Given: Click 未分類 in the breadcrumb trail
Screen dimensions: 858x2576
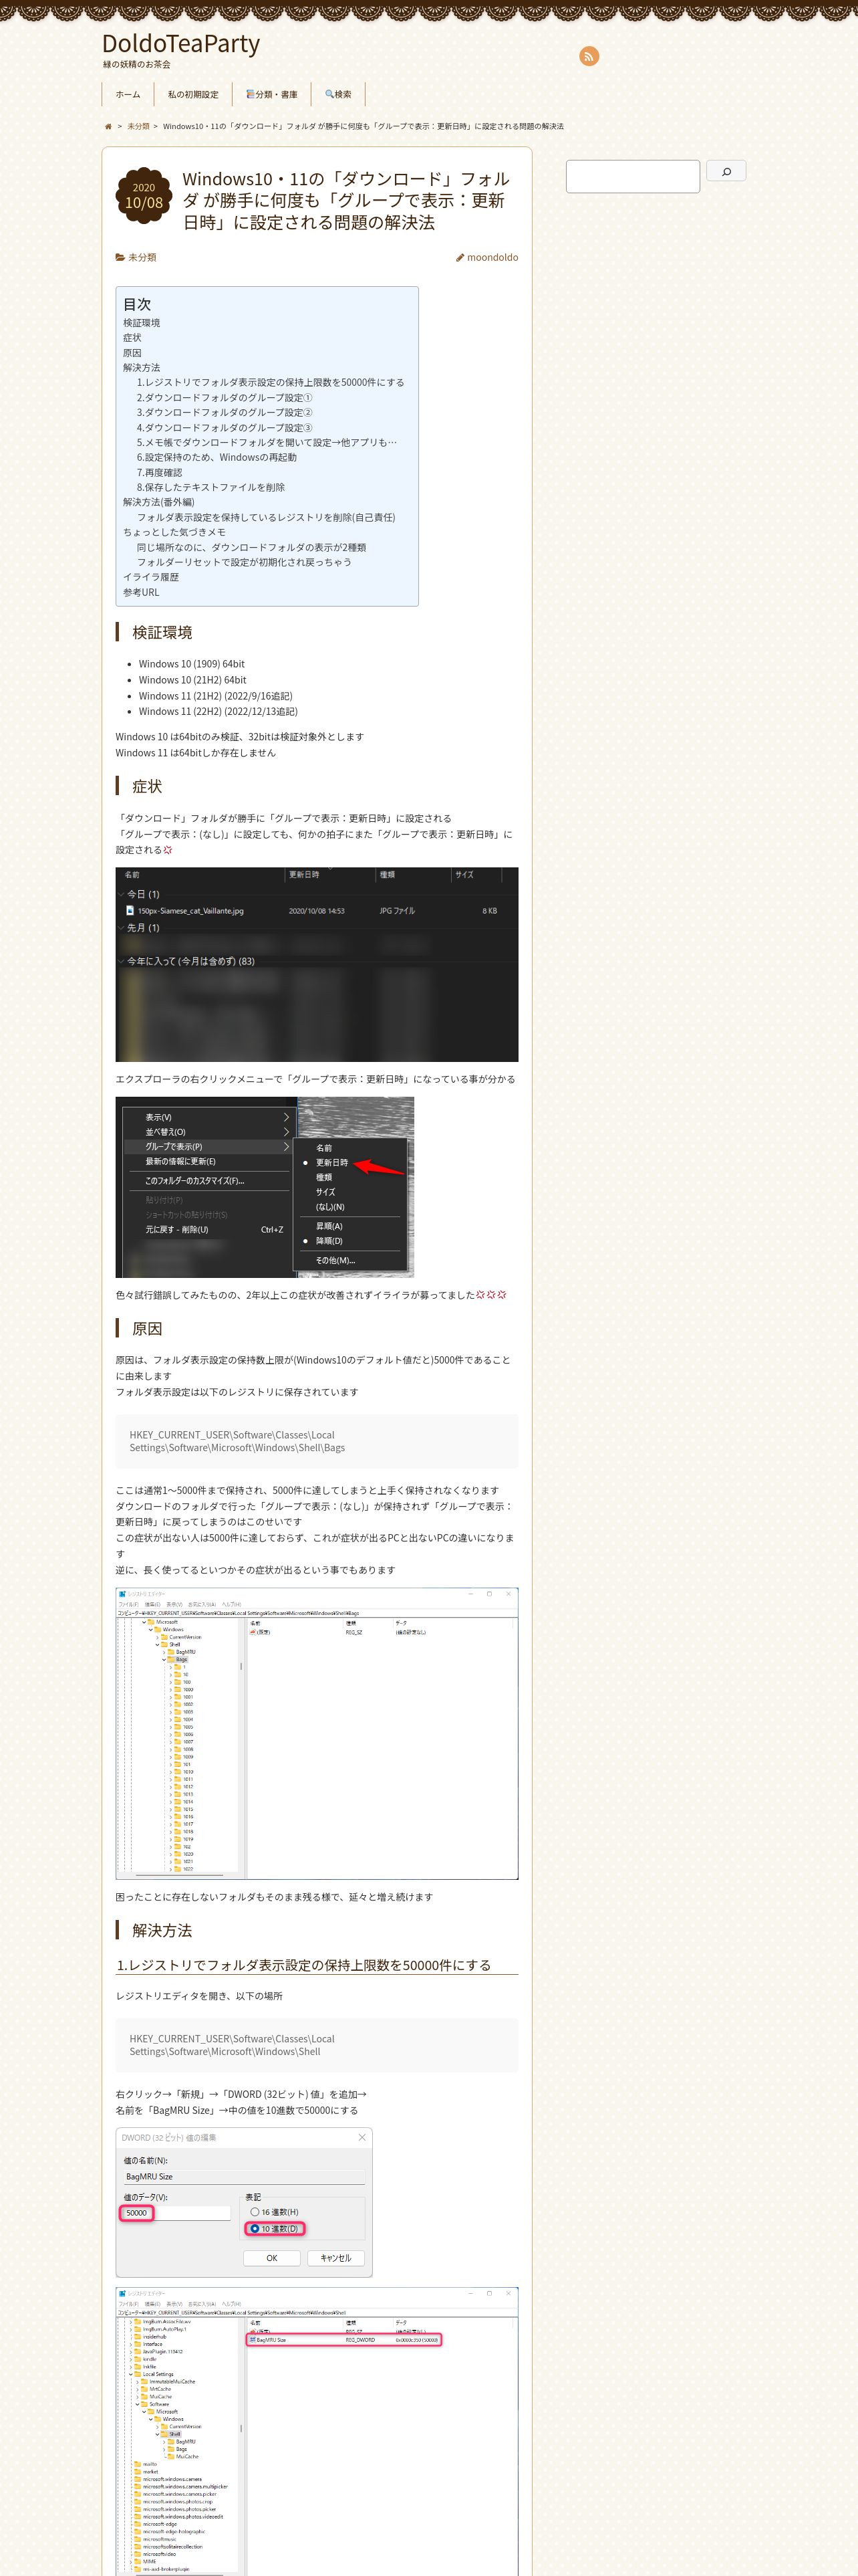Looking at the screenshot, I should [138, 127].
